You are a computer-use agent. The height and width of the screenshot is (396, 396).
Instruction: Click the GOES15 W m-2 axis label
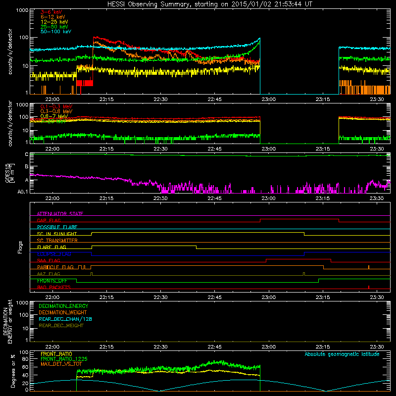10,173
